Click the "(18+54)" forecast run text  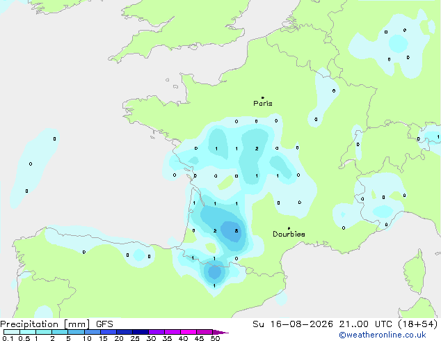pos(417,324)
